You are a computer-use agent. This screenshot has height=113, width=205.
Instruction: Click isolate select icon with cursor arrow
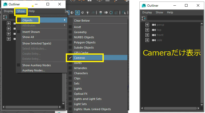[124, 13]
